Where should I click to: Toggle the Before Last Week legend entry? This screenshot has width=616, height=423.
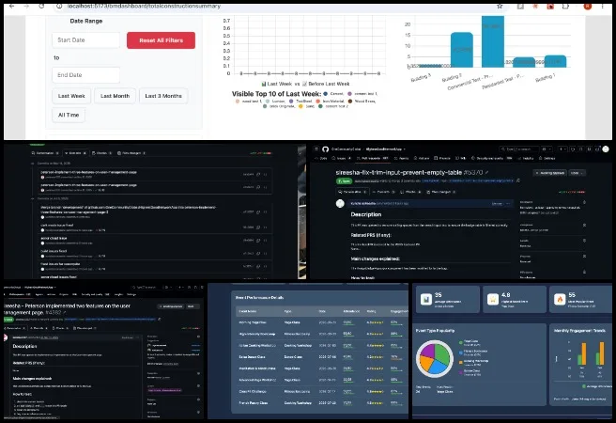[326, 84]
